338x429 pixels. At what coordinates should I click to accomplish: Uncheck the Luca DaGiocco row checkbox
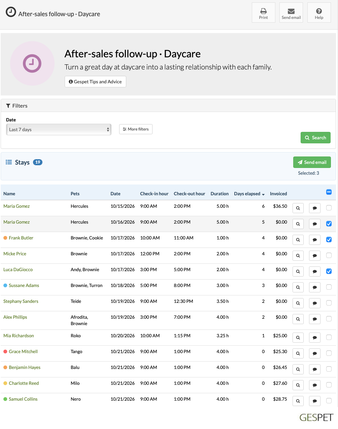(x=329, y=271)
